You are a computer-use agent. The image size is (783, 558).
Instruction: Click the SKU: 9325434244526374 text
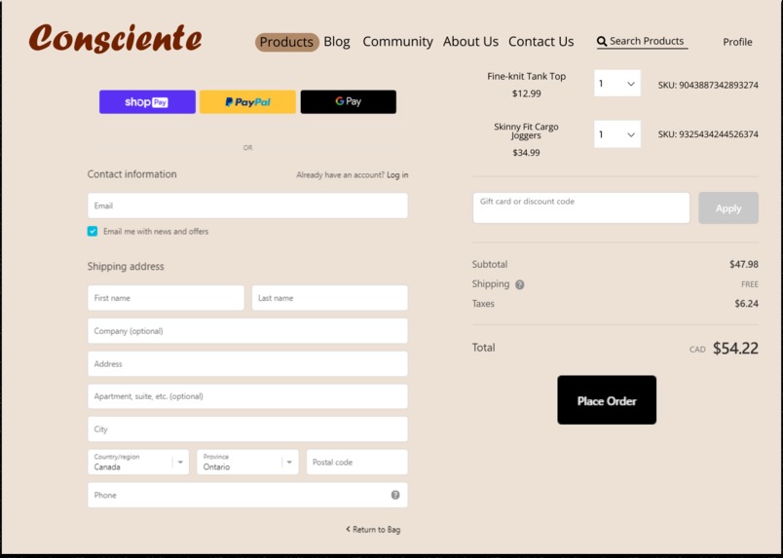(x=708, y=134)
